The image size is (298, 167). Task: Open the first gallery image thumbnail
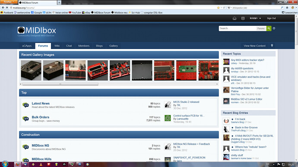coord(31,71)
